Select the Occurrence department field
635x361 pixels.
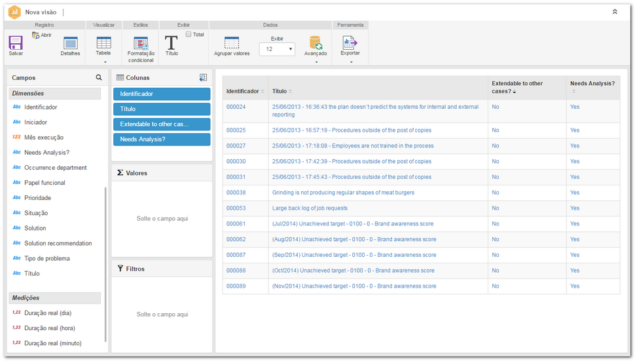[56, 167]
